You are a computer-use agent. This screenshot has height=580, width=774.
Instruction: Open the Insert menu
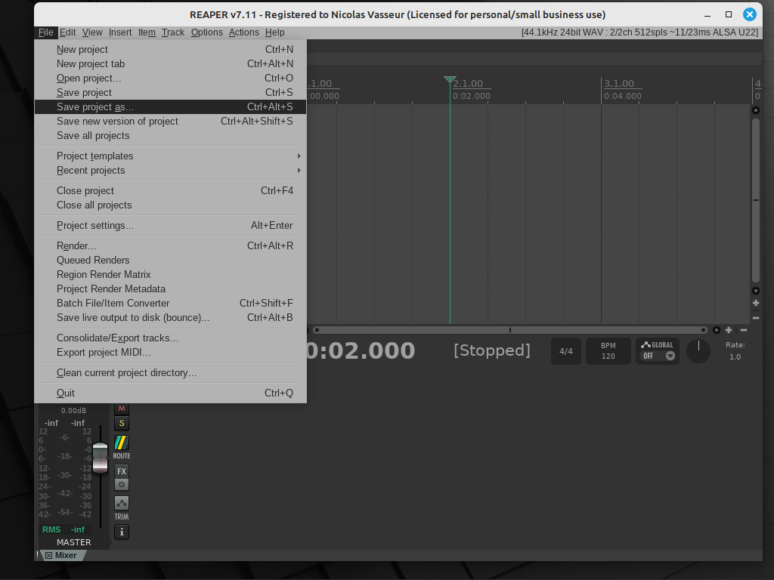pyautogui.click(x=120, y=32)
